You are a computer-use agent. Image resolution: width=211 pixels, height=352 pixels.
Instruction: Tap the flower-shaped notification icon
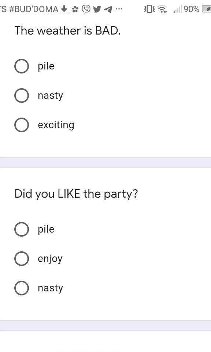coord(75,9)
